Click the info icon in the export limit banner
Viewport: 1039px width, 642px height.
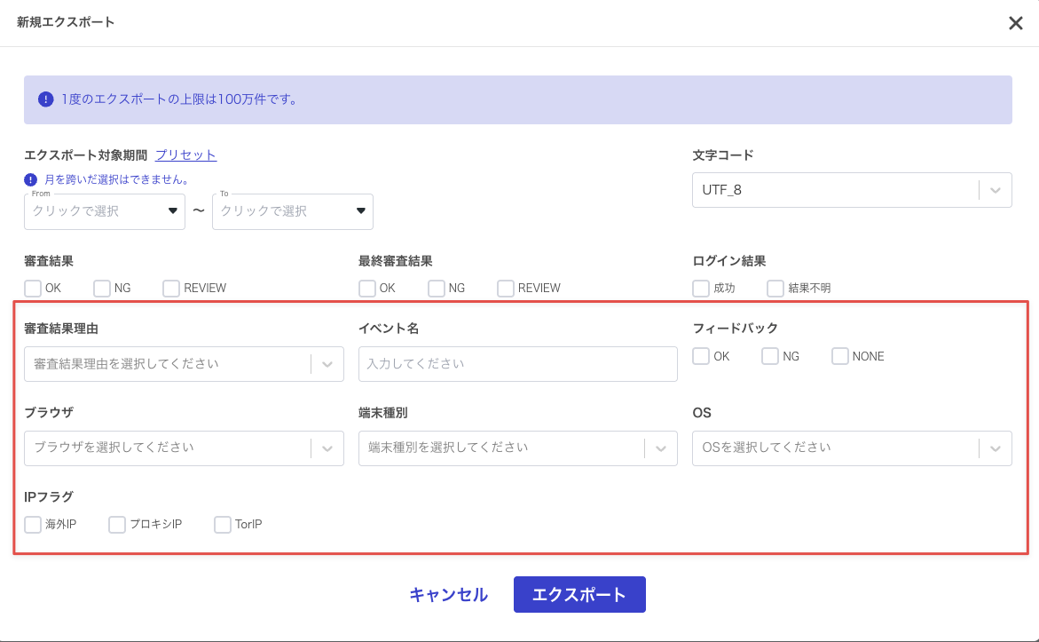tap(46, 99)
